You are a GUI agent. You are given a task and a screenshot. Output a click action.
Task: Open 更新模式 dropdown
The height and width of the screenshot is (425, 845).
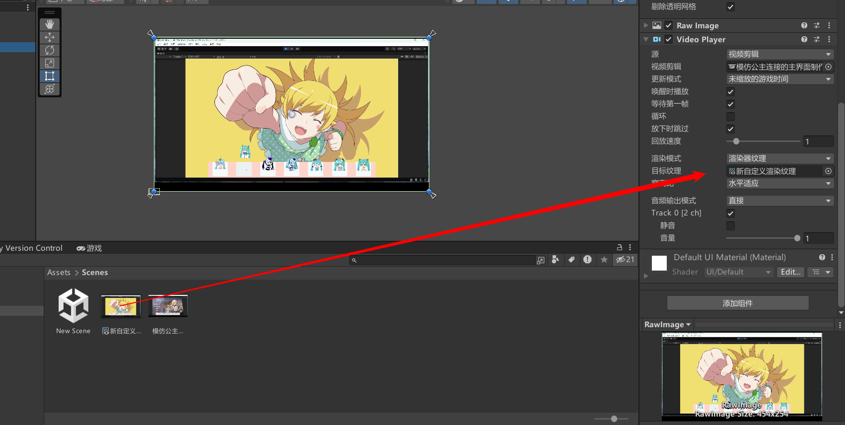pos(780,79)
